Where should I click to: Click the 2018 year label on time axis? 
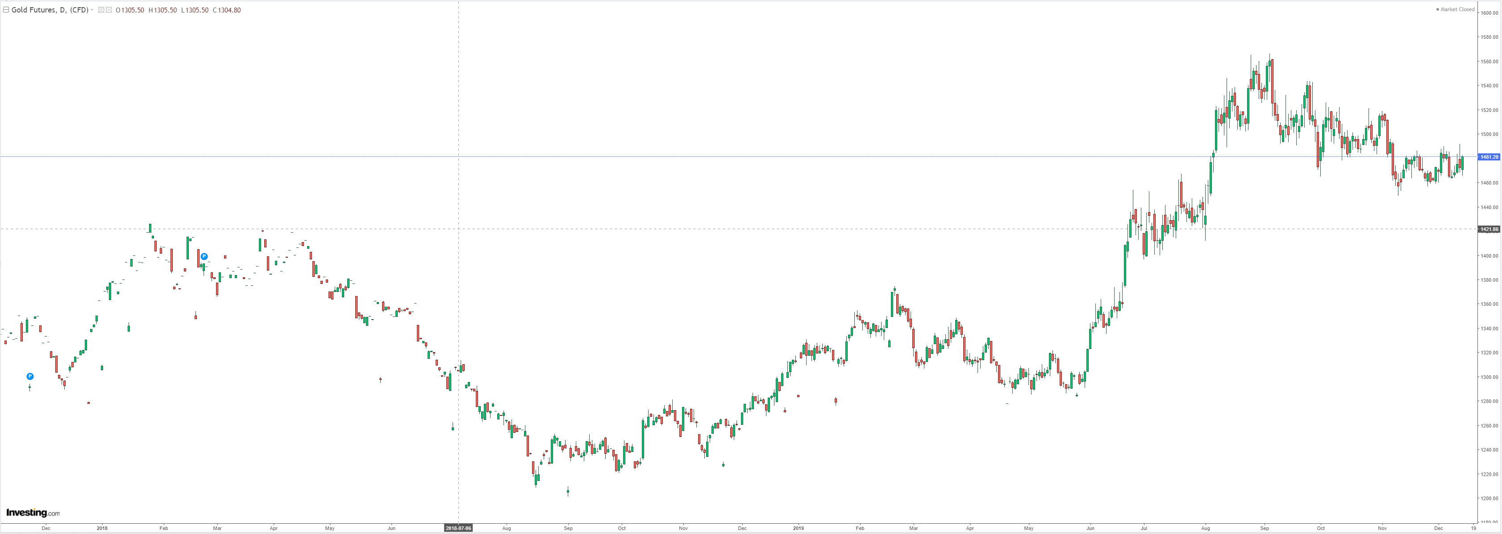[102, 528]
